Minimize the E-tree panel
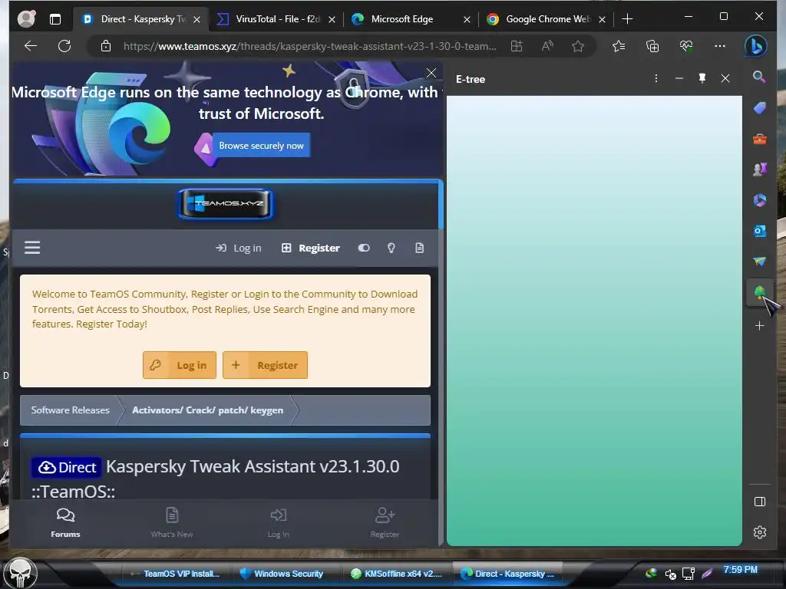786x589 pixels. coord(679,79)
